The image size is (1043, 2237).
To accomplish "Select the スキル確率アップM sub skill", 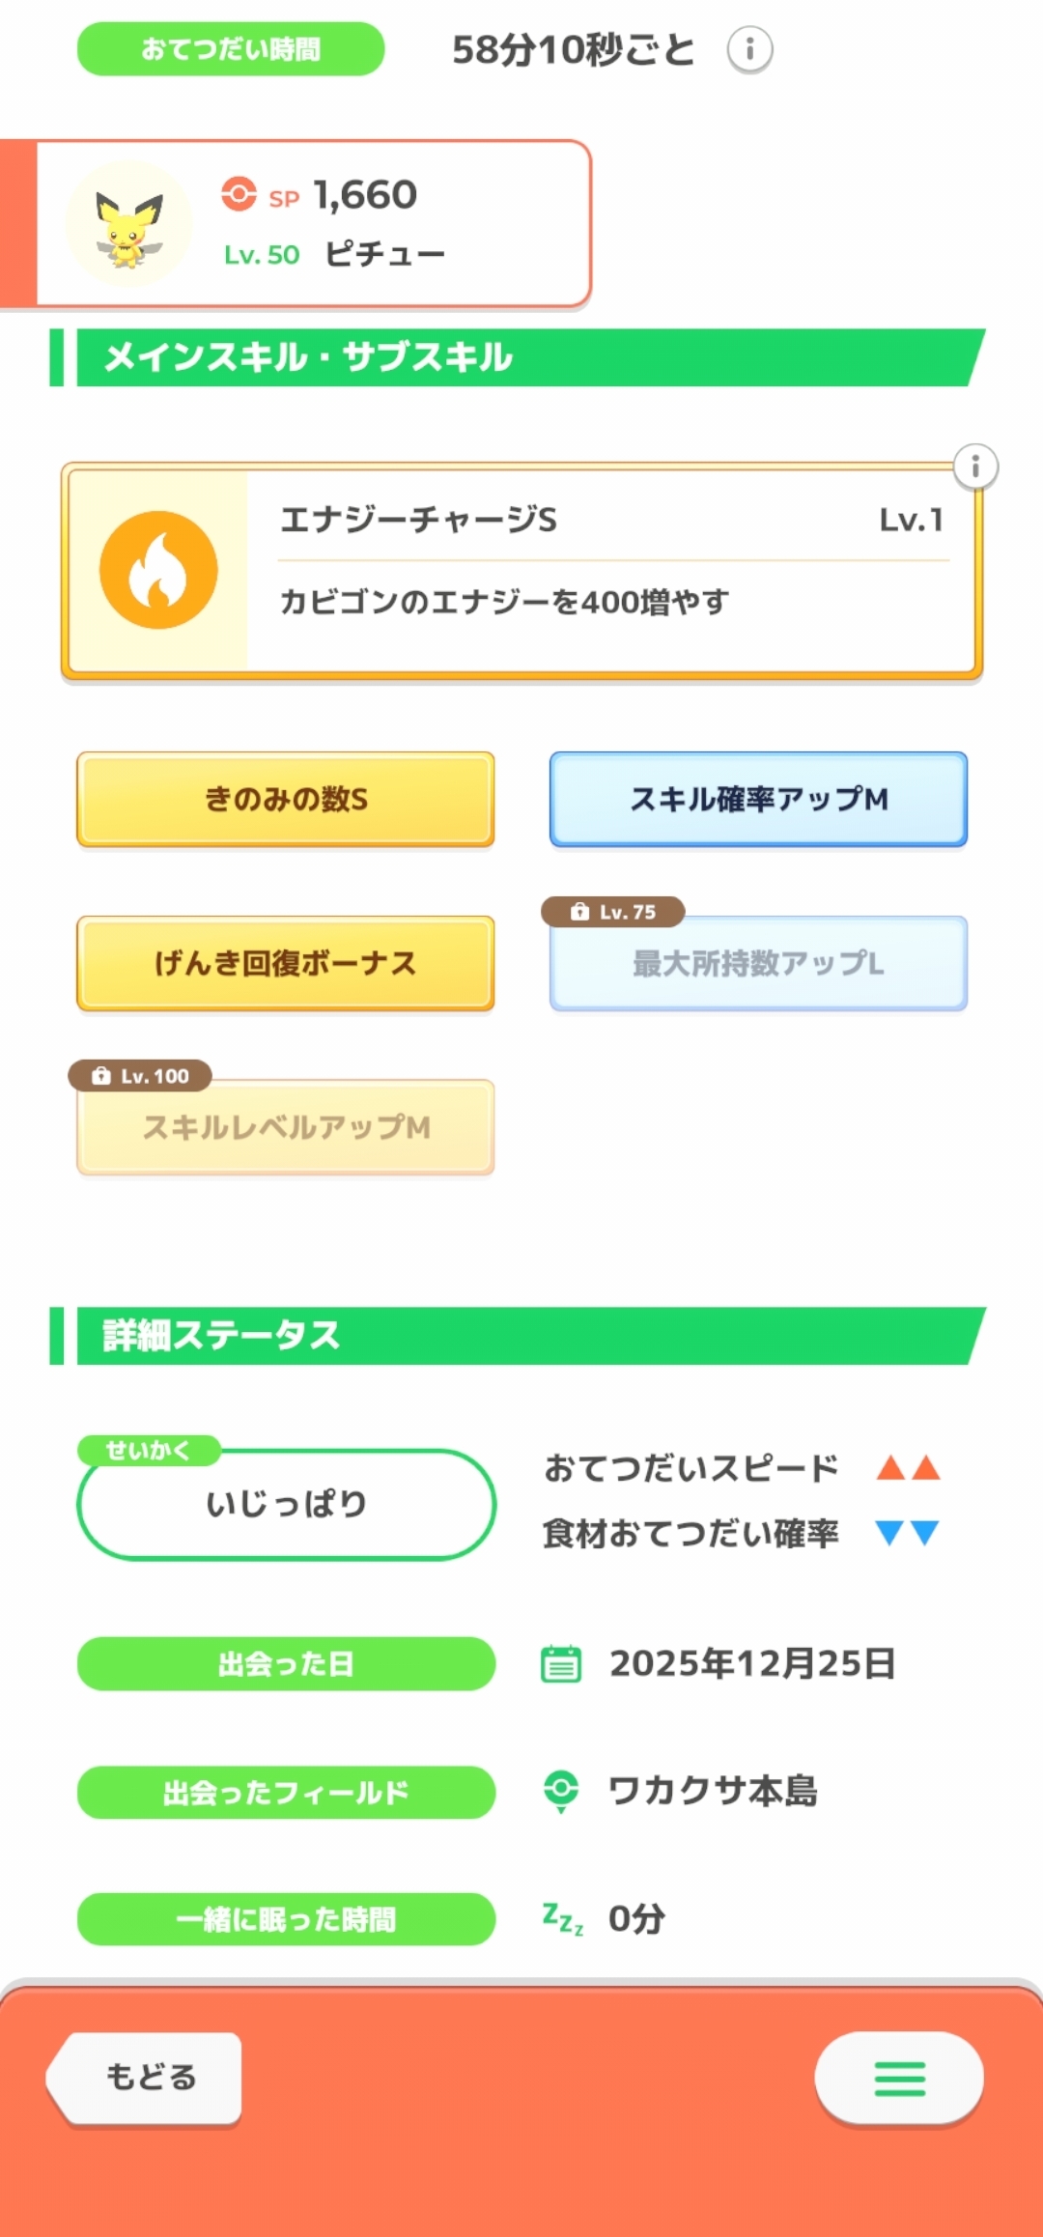I will click(x=758, y=800).
